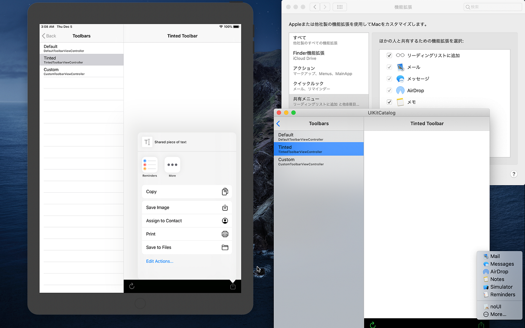Image resolution: width=525 pixels, height=328 pixels.
Task: Select 共有メニュー in the preferences sidebar
Action: coord(329,101)
